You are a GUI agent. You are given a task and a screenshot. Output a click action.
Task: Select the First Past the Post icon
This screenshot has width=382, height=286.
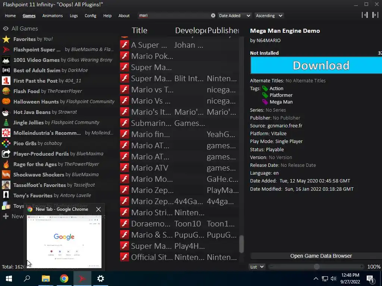coord(6,81)
